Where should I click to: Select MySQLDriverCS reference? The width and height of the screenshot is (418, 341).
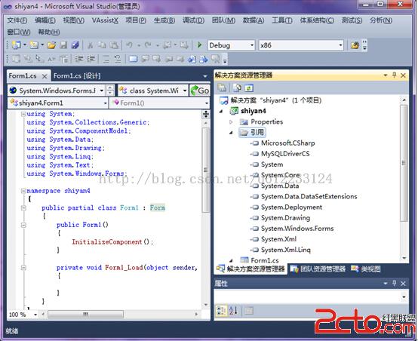pos(285,154)
